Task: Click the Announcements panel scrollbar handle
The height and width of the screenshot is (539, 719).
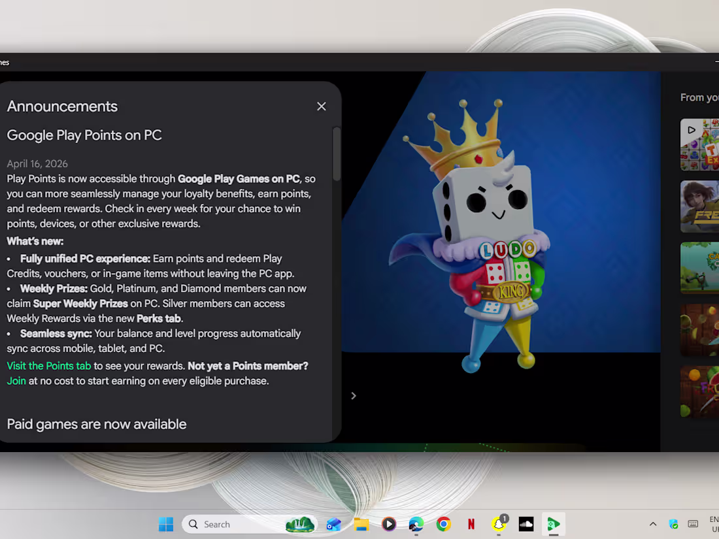Action: (x=337, y=154)
